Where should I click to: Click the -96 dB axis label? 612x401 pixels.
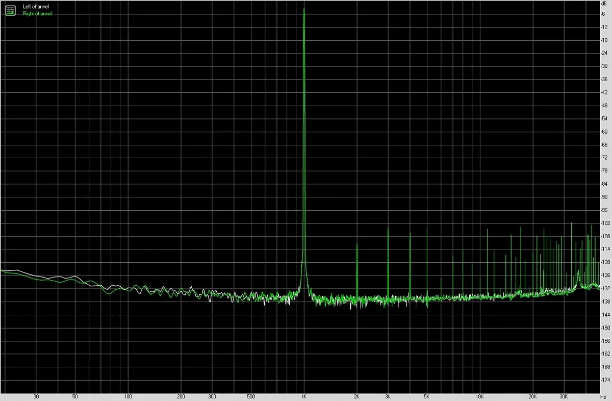[605, 210]
